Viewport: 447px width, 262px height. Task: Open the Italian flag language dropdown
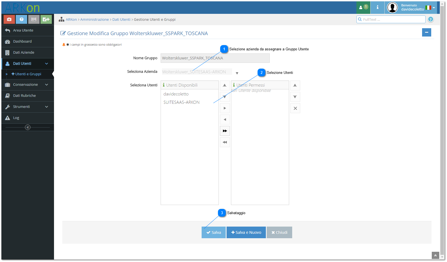tap(430, 8)
